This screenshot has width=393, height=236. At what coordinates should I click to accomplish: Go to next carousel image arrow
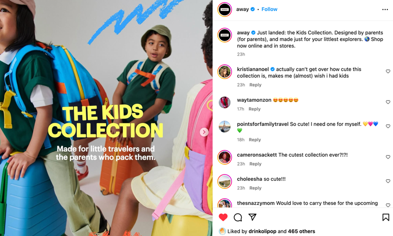click(x=204, y=132)
